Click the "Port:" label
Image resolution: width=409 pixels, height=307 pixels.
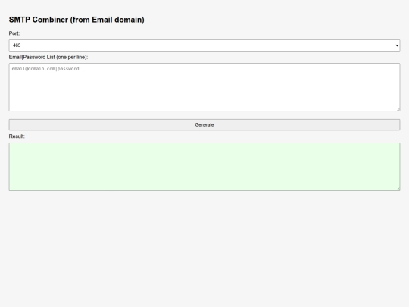(x=14, y=33)
